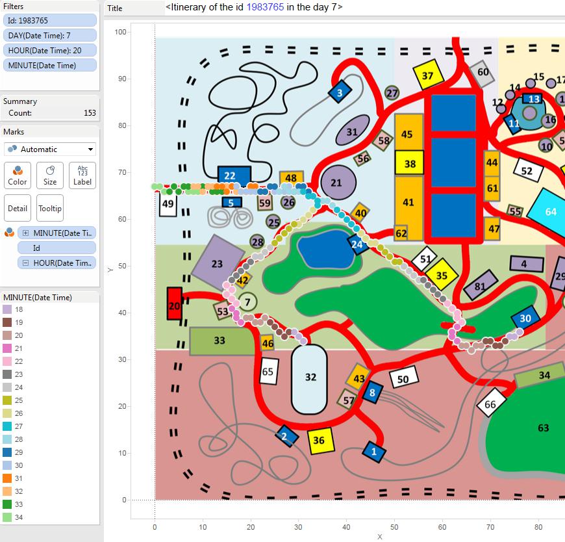Screen dimensions: 565x542
Task: Open the Size marks card
Action: (50, 175)
